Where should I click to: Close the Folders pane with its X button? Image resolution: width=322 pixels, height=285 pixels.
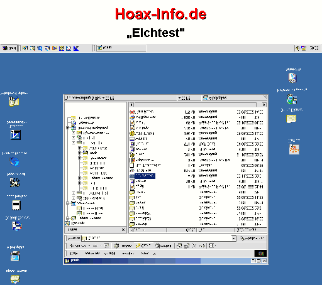click(123, 230)
